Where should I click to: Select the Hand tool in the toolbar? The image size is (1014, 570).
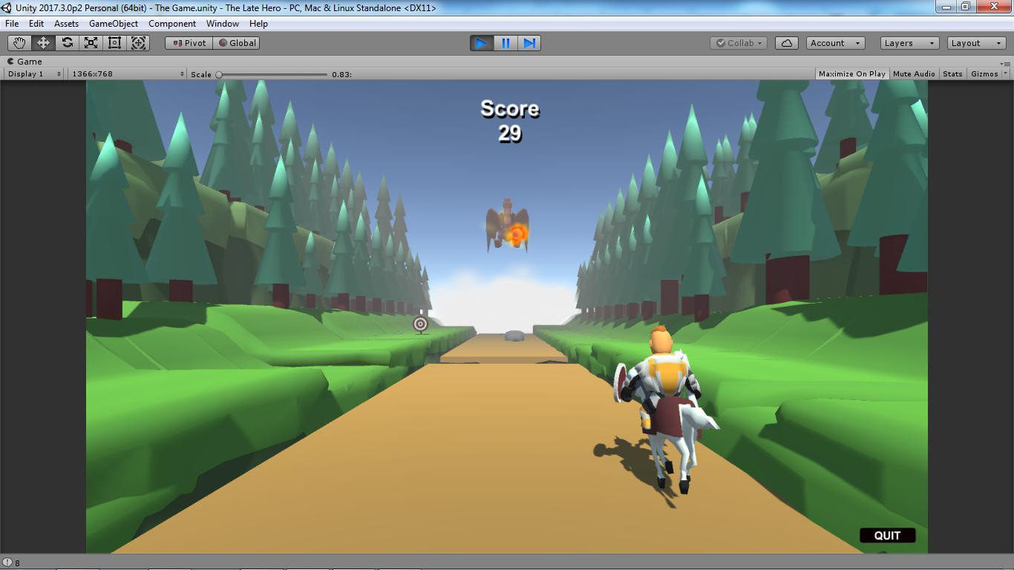click(x=19, y=43)
